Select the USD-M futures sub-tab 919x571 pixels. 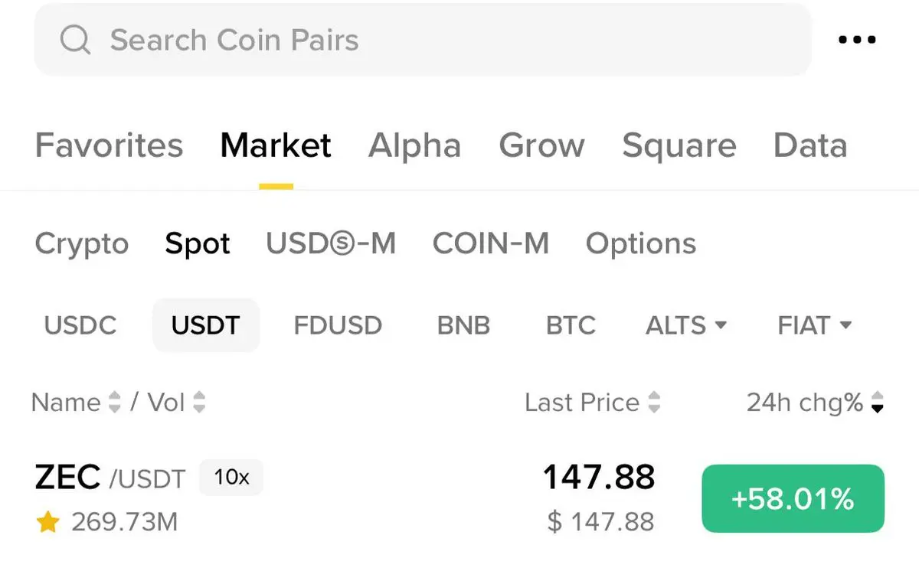(331, 244)
